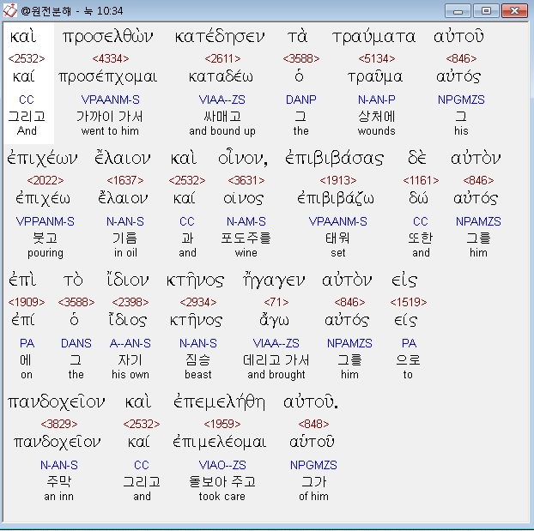Open Strong's number <1161>
The width and height of the screenshot is (534, 531).
[421, 180]
